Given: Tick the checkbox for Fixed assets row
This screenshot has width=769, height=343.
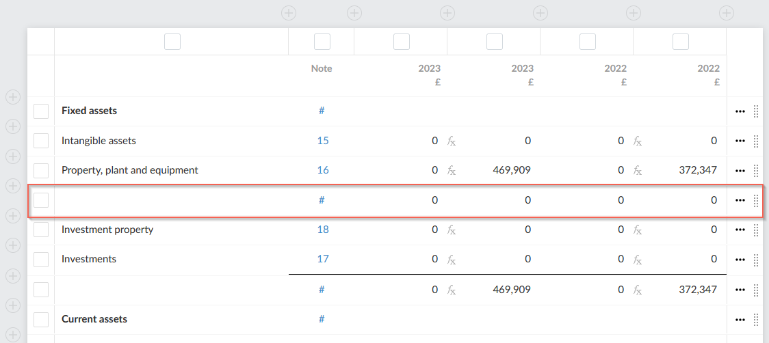Looking at the screenshot, I should (40, 111).
